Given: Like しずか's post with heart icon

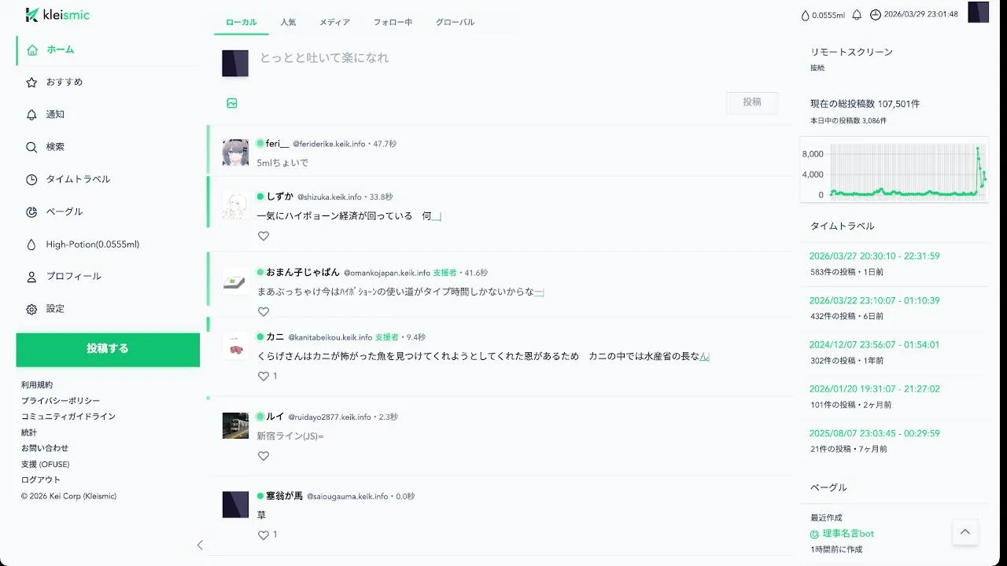Looking at the screenshot, I should point(264,236).
